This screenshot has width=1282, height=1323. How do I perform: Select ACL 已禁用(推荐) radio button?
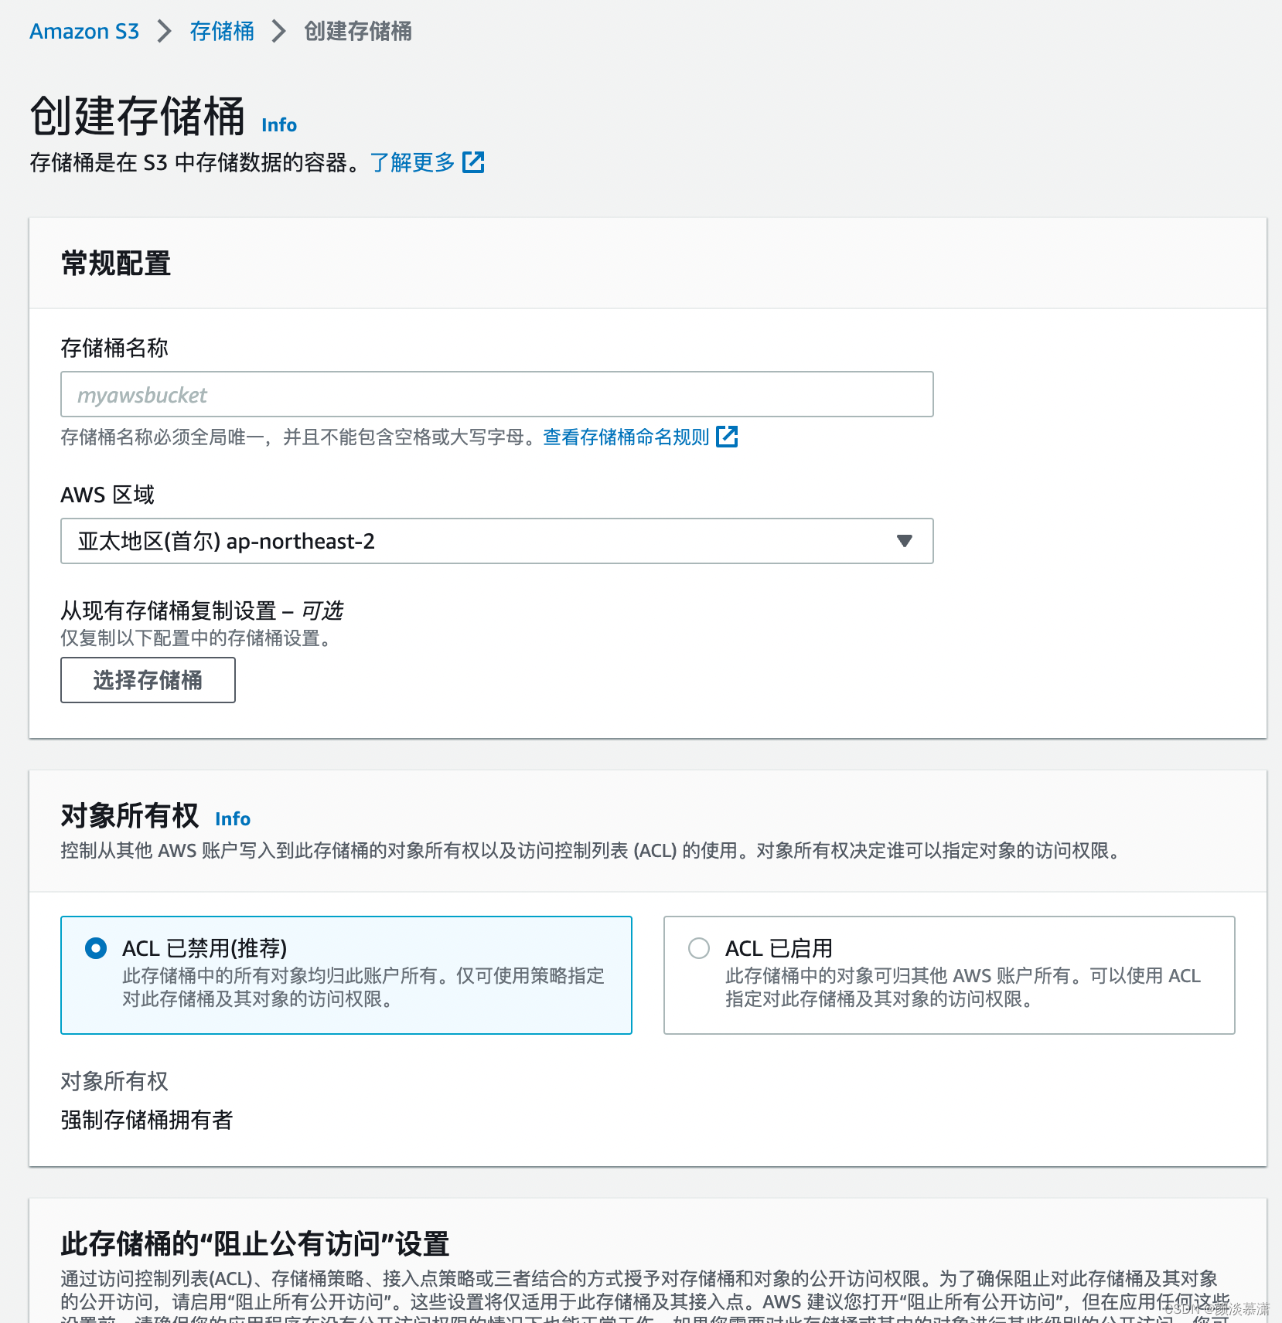[96, 948]
